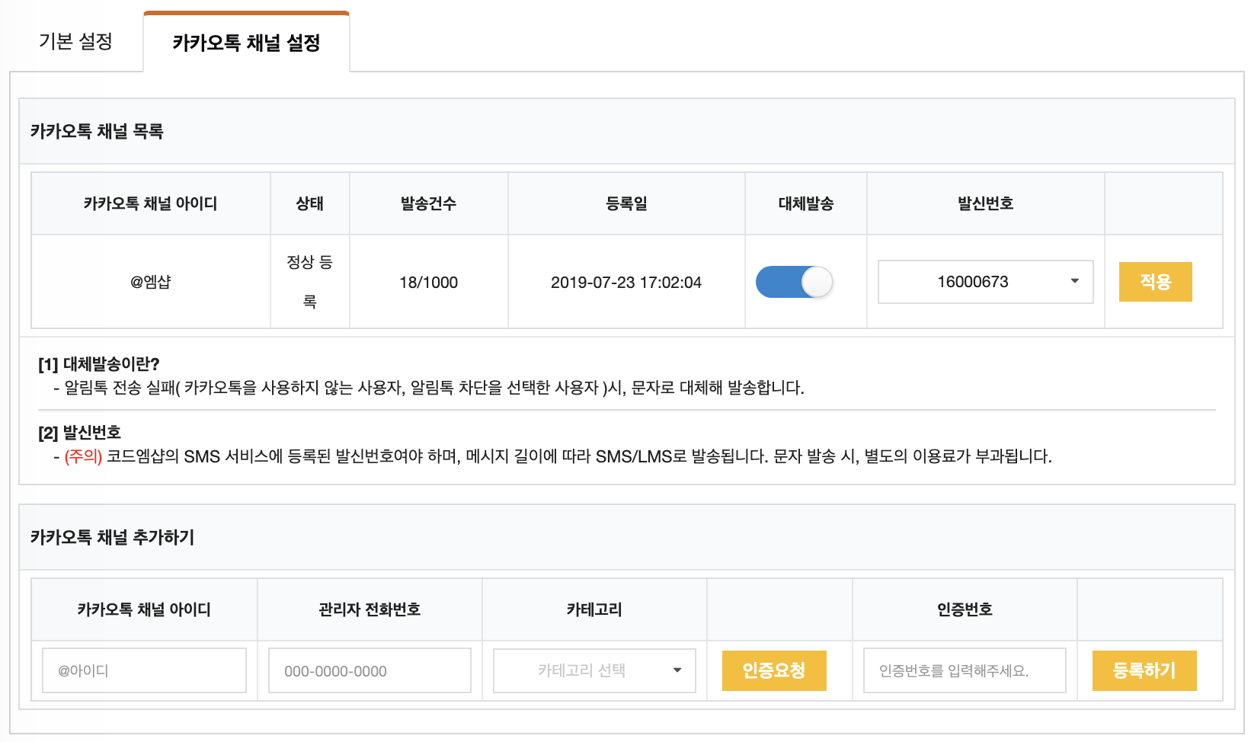Click the 대체발송 column header
The height and width of the screenshot is (742, 1251).
[x=806, y=203]
